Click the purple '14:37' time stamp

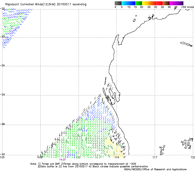[x=62, y=160]
